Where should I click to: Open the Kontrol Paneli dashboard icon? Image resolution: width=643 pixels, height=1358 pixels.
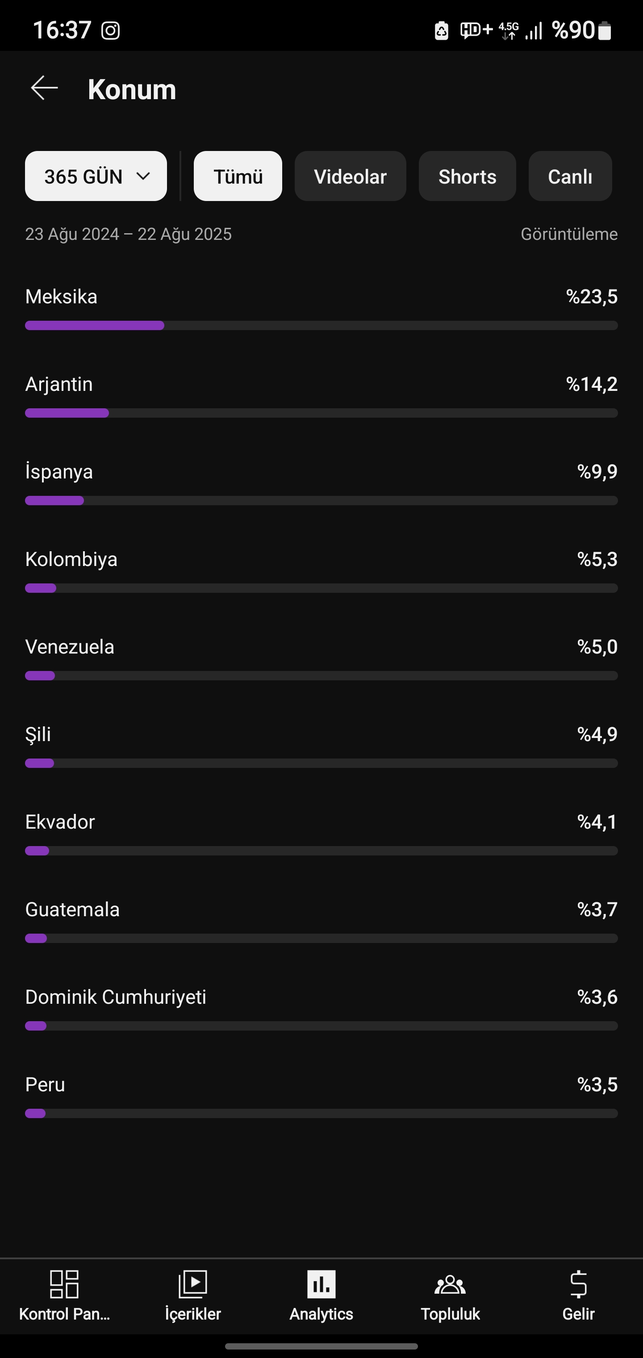pyautogui.click(x=64, y=1284)
